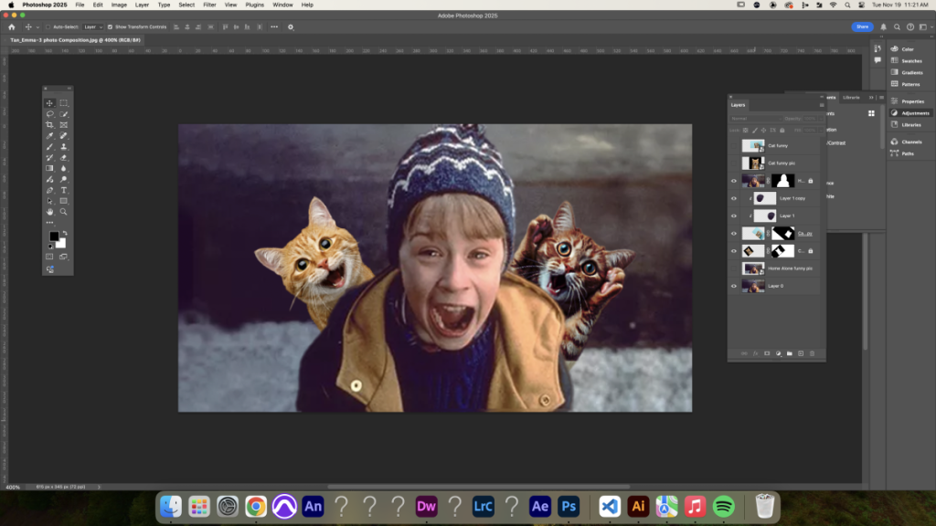Expand the status bar info arrow

click(99, 487)
